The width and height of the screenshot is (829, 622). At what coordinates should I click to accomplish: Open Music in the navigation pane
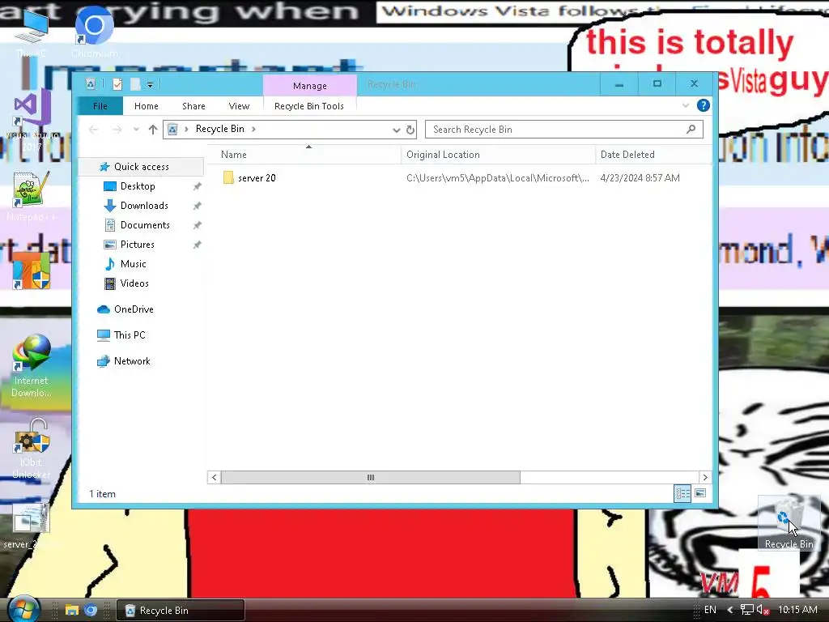[x=133, y=264]
